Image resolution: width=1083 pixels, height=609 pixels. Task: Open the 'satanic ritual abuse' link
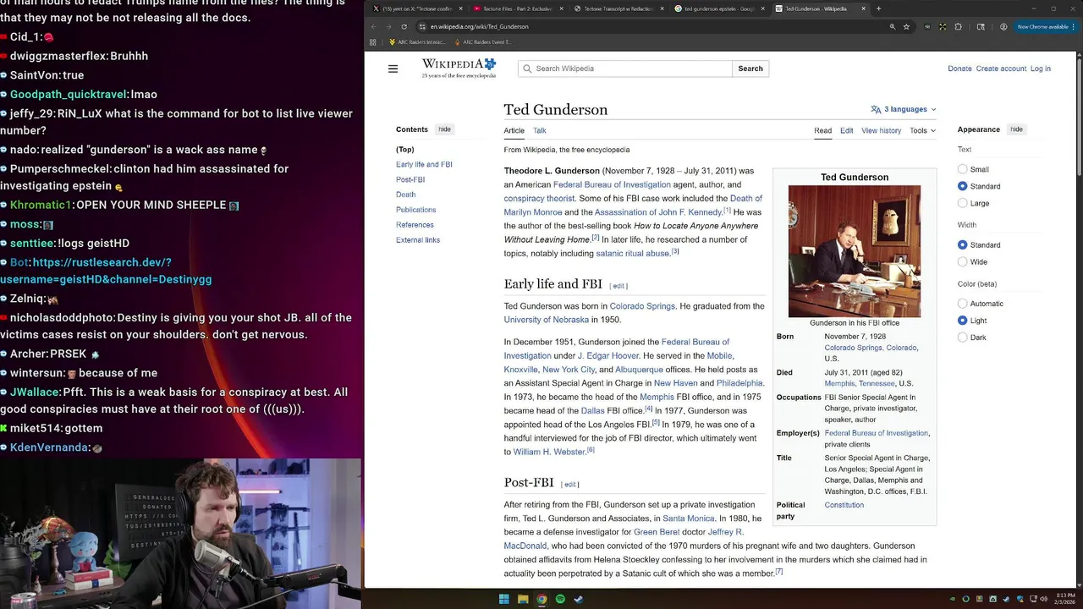(x=632, y=253)
